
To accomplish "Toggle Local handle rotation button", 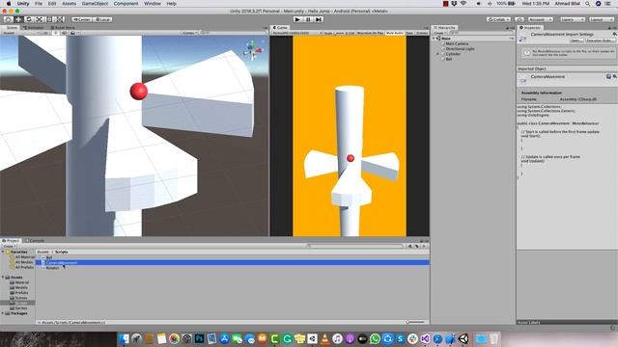I will (x=102, y=19).
